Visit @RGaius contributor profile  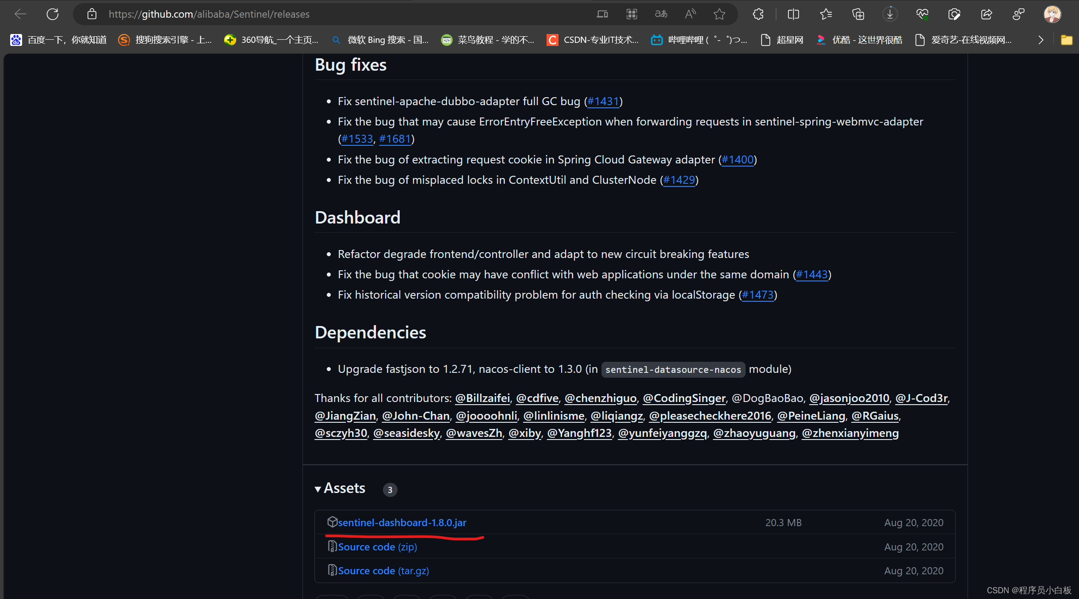click(x=875, y=416)
